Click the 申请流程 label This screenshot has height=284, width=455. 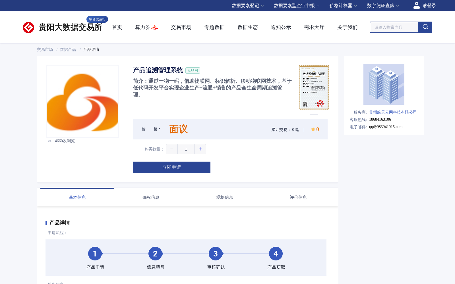click(57, 233)
